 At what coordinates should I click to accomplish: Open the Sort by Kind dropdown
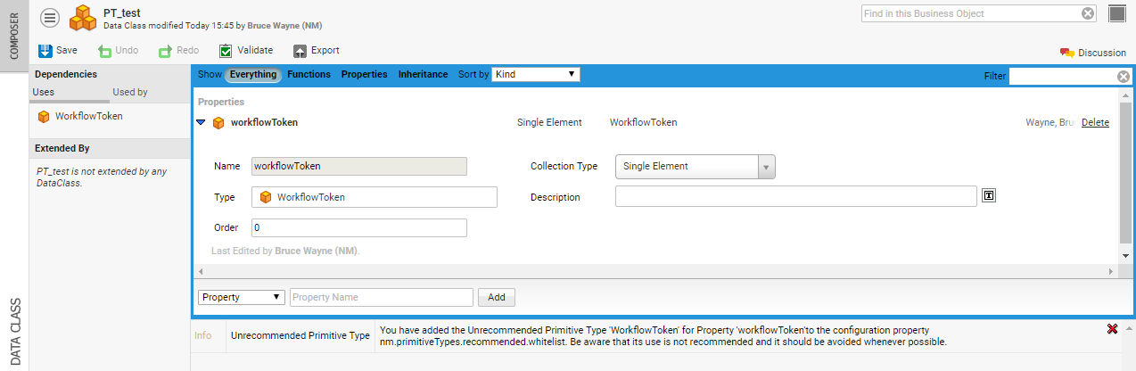point(536,74)
